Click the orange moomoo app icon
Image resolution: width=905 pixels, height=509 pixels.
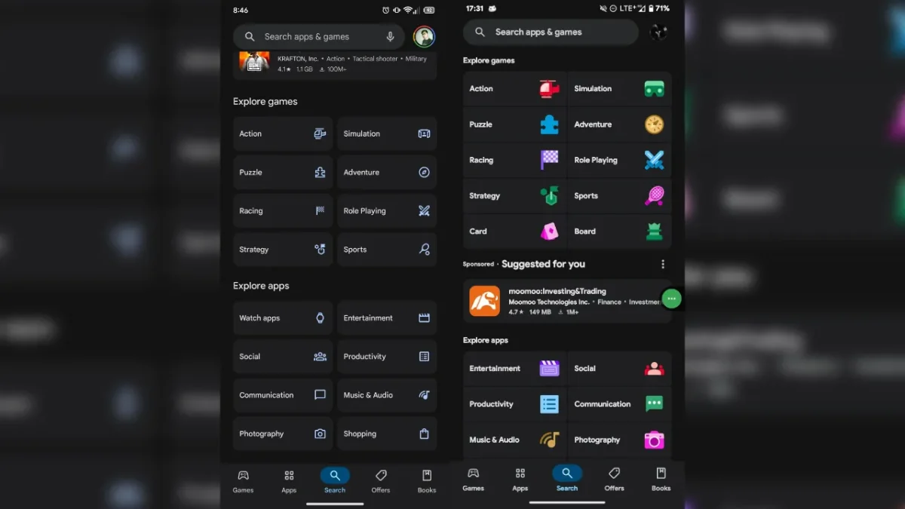point(484,301)
